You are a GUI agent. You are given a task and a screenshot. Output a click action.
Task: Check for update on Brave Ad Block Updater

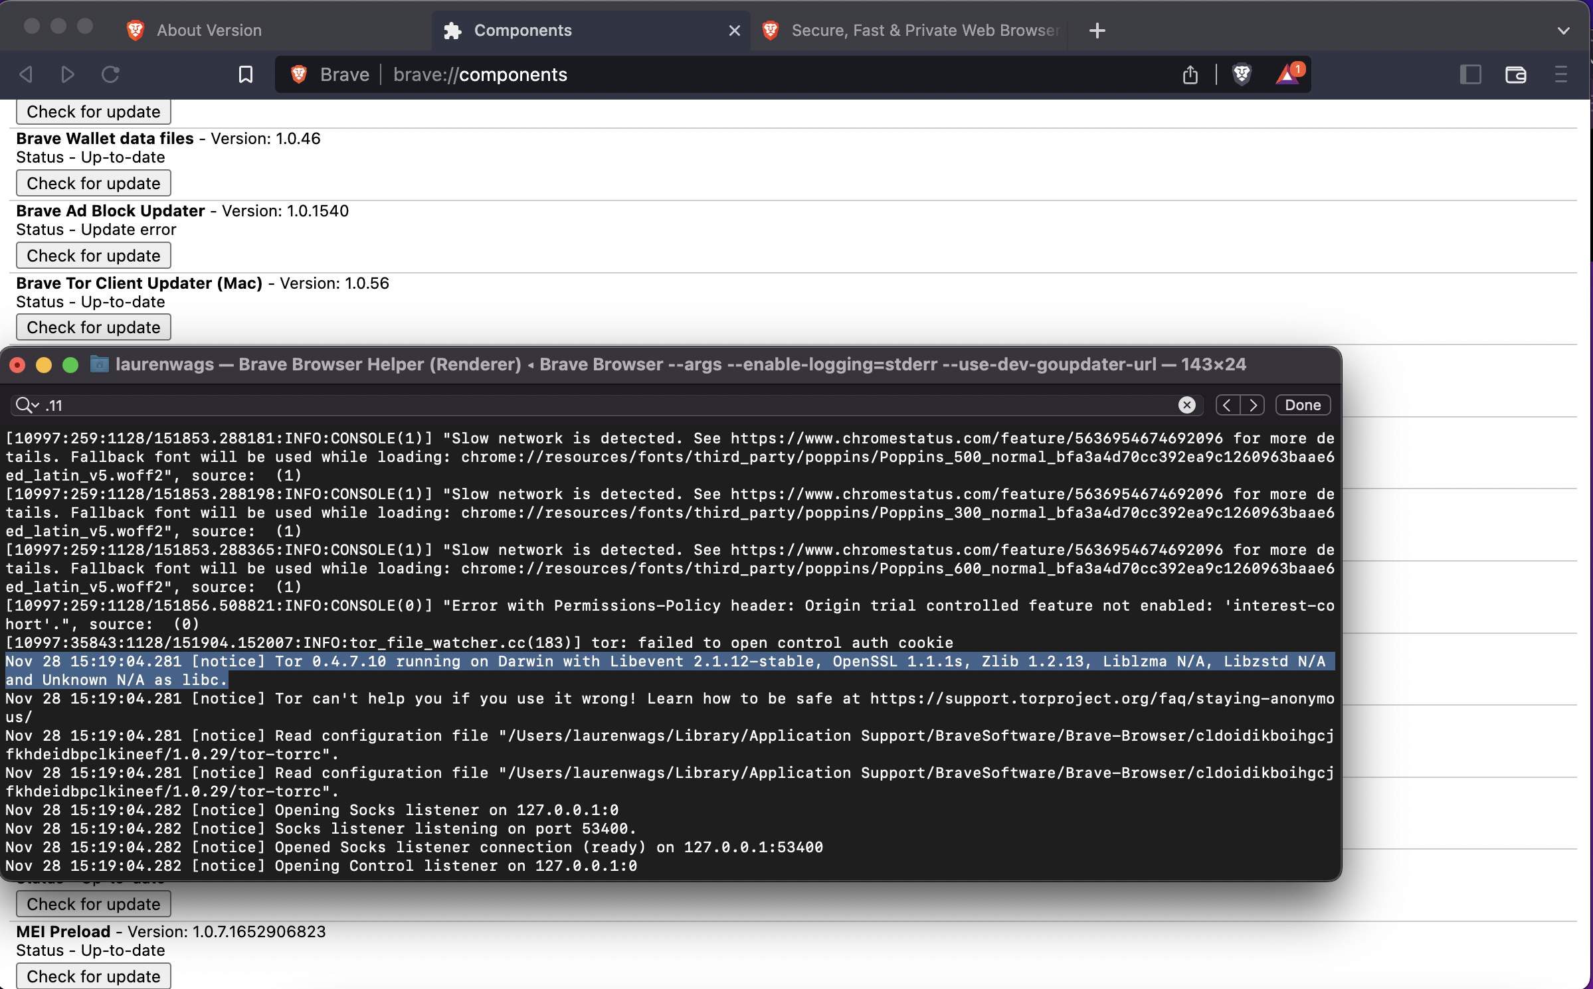coord(93,256)
